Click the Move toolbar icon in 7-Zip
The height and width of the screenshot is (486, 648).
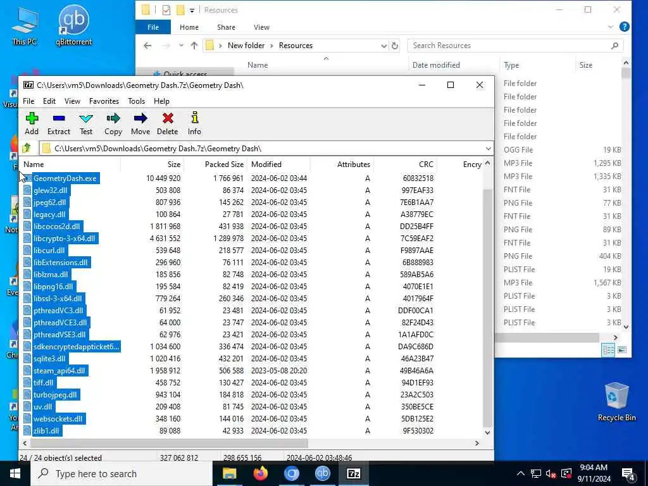[x=140, y=123]
